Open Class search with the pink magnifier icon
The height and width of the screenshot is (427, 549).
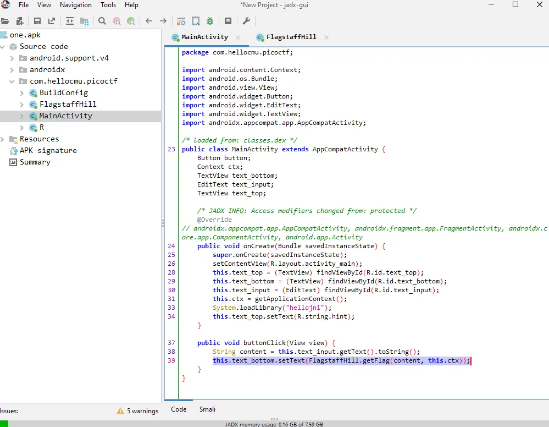tap(117, 21)
